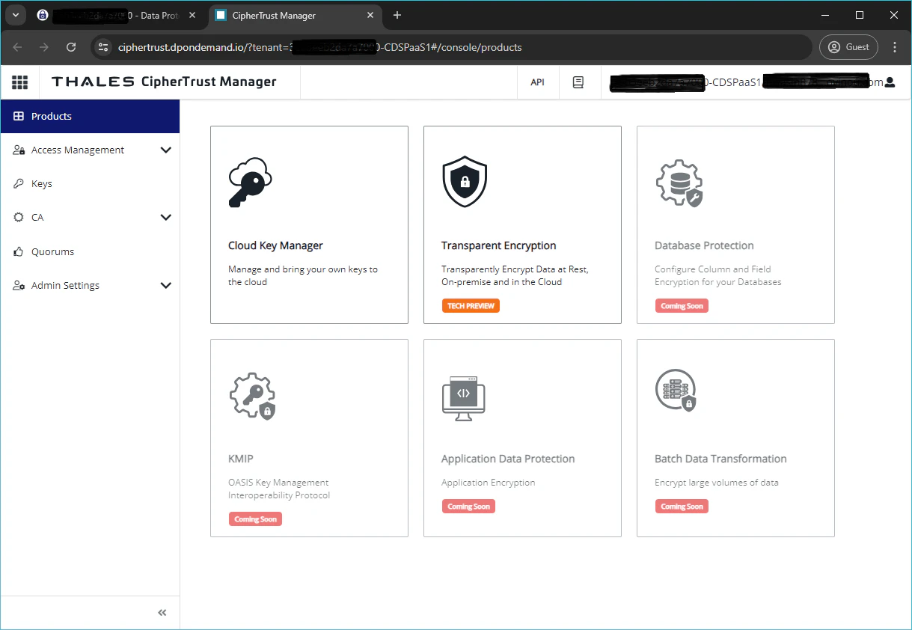Screen dimensions: 912x630
Task: Click the Database Protection card title
Action: (704, 245)
